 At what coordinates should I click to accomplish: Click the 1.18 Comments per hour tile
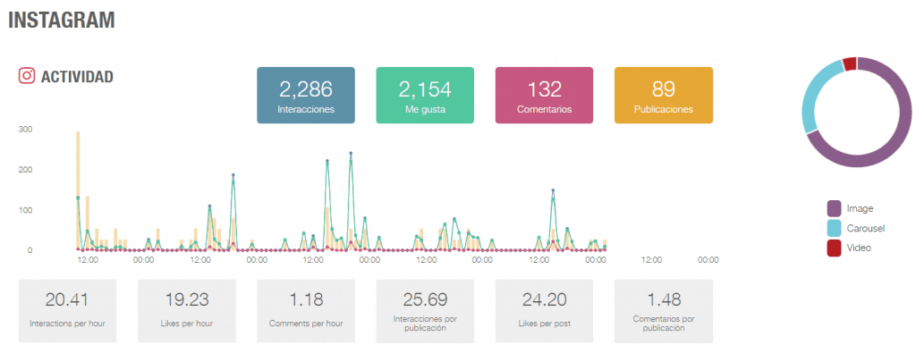coord(306,310)
